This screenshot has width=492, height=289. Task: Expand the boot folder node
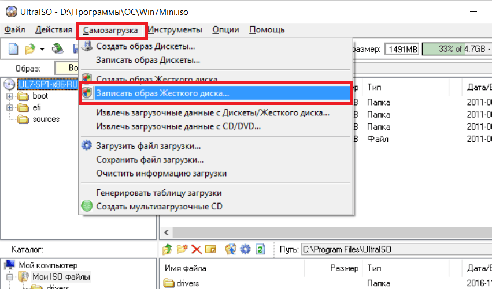tap(10, 96)
